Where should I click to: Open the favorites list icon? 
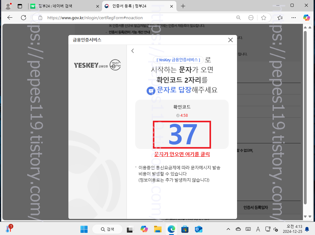pyautogui.click(x=280, y=18)
